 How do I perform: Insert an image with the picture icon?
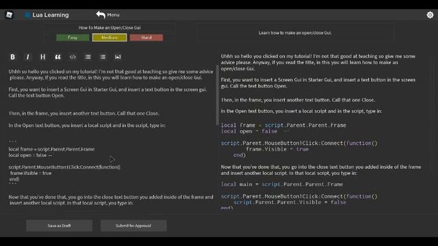coord(118,57)
